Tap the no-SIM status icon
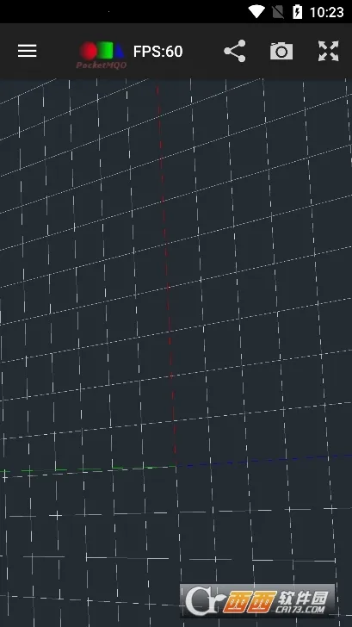352x627 pixels. click(278, 12)
